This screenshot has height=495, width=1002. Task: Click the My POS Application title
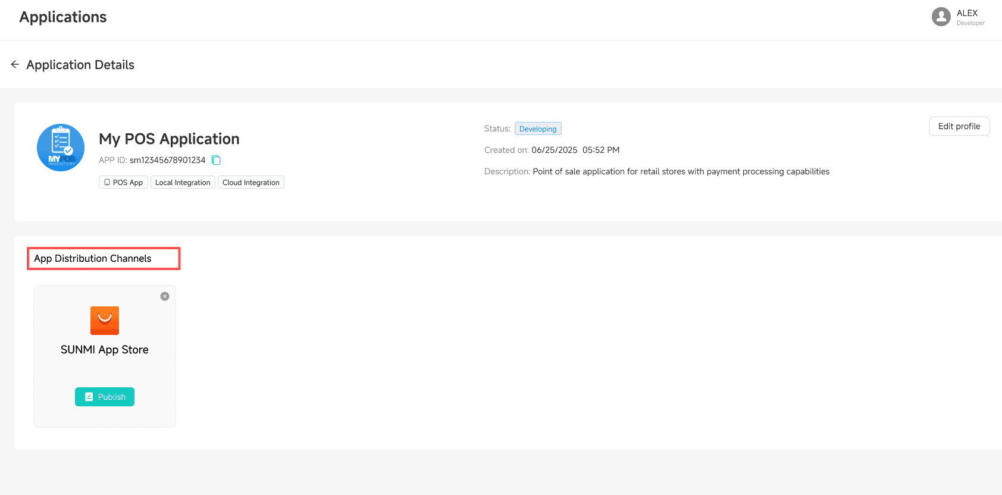click(x=169, y=139)
